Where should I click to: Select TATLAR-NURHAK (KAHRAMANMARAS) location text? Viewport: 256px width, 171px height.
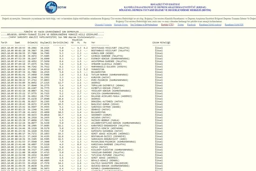click(x=110, y=75)
